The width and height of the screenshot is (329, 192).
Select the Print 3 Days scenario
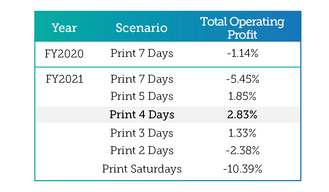[x=142, y=133]
